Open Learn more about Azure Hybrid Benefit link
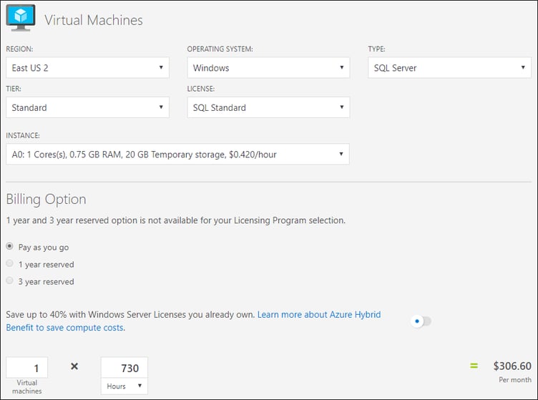The width and height of the screenshot is (538, 400). 193,321
